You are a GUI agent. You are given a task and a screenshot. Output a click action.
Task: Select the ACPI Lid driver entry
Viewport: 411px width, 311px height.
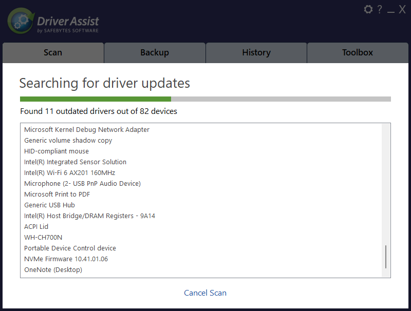pos(36,226)
